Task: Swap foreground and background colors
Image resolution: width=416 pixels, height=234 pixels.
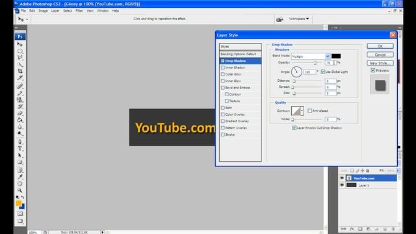Action: click(x=23, y=197)
